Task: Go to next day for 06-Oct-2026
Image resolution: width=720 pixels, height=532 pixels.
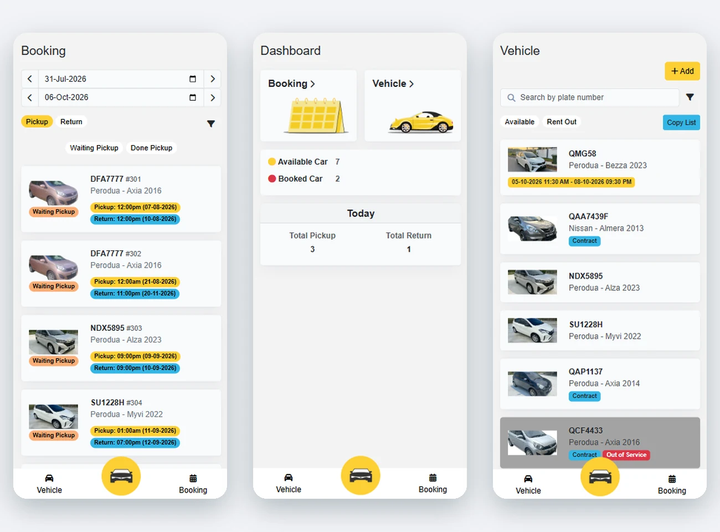Action: [x=213, y=98]
